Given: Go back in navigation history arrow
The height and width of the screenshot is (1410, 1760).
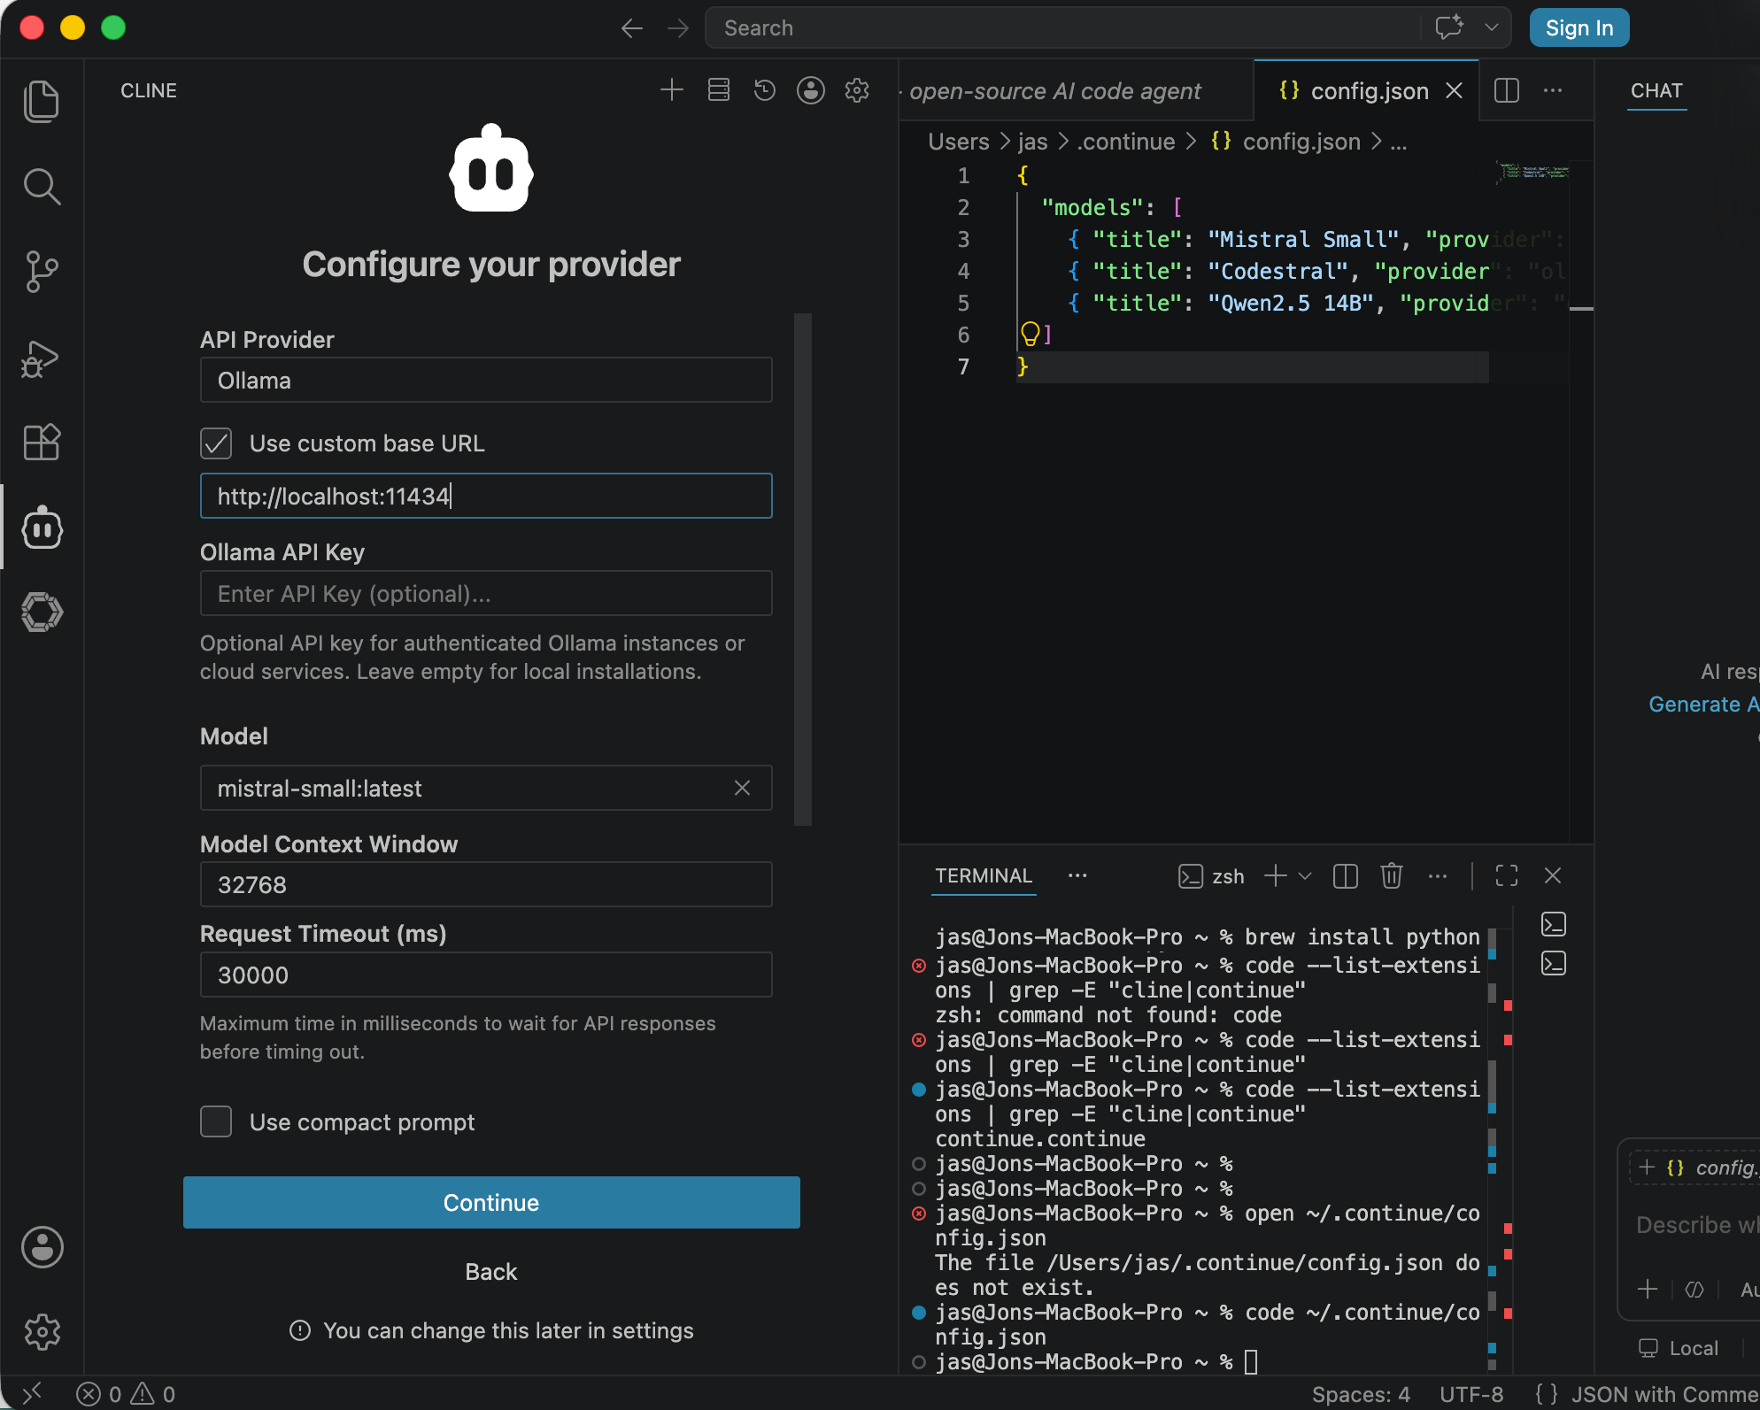Looking at the screenshot, I should (631, 28).
